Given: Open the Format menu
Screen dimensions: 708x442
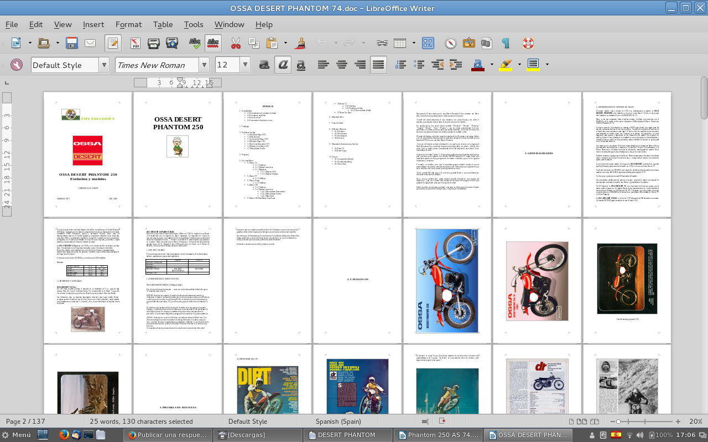Looking at the screenshot, I should 128,24.
